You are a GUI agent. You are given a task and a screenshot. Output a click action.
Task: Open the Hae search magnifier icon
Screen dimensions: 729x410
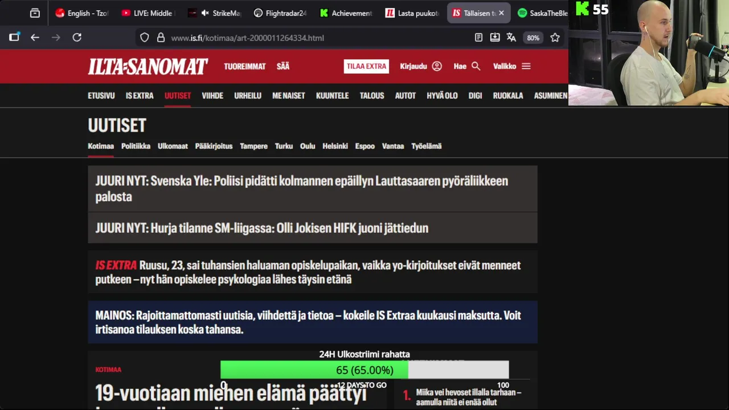point(476,66)
